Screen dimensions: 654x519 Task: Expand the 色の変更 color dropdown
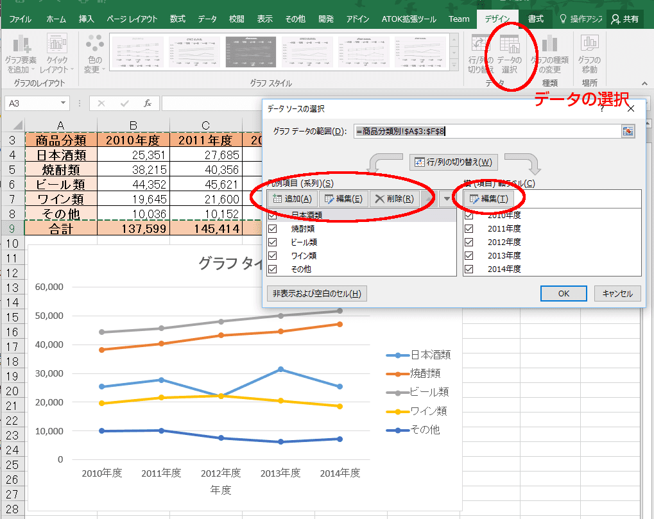coord(95,54)
